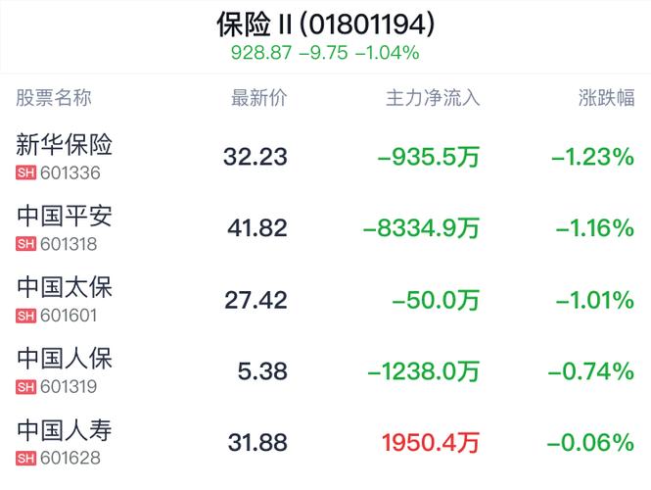Open 中国人保 stock row

click(325, 370)
